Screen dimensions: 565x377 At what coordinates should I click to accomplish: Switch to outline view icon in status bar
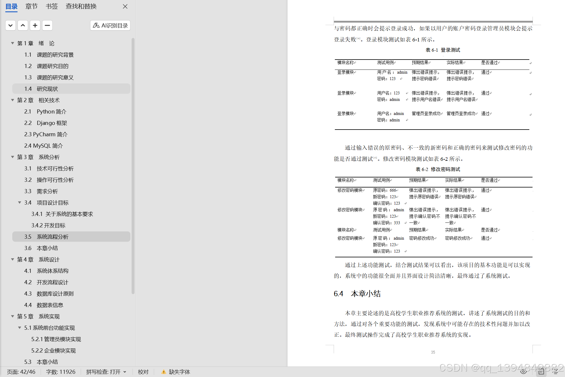(x=555, y=371)
